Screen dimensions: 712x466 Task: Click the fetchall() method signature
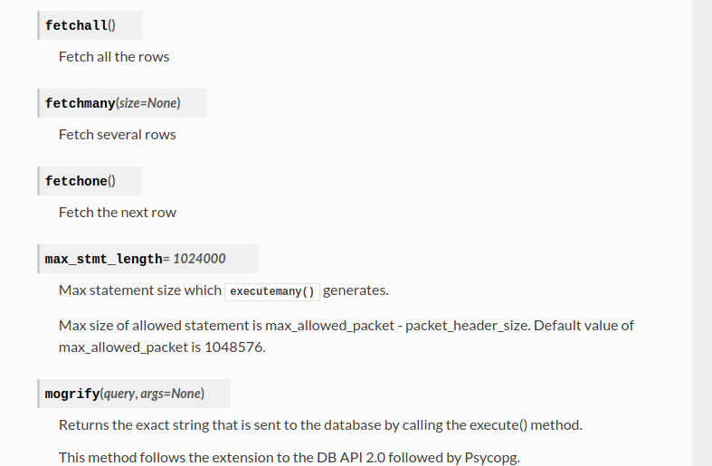coord(81,25)
